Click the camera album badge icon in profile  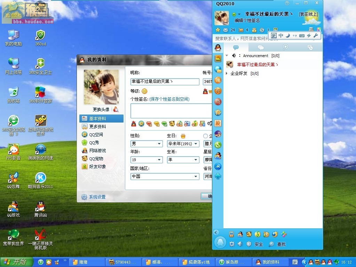(187, 124)
